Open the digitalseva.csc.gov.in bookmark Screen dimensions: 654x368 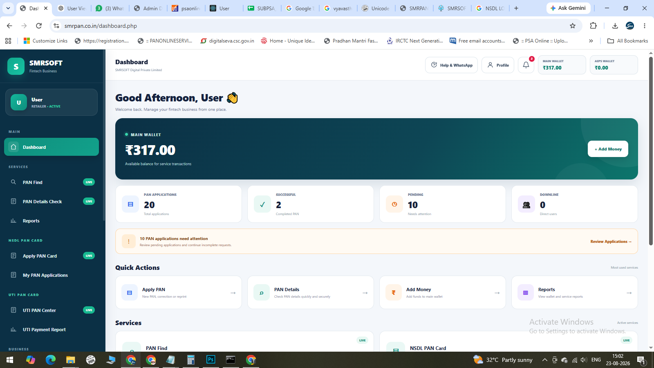click(x=227, y=41)
